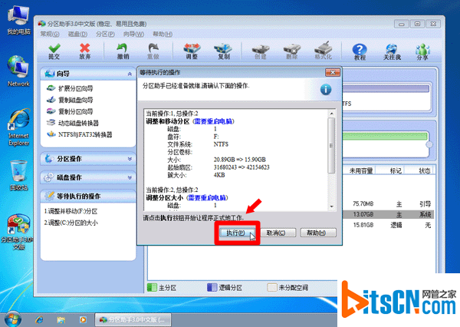Click the 删除 (delete) partition icon
Screen dimensions: 460x327
[x=292, y=51]
